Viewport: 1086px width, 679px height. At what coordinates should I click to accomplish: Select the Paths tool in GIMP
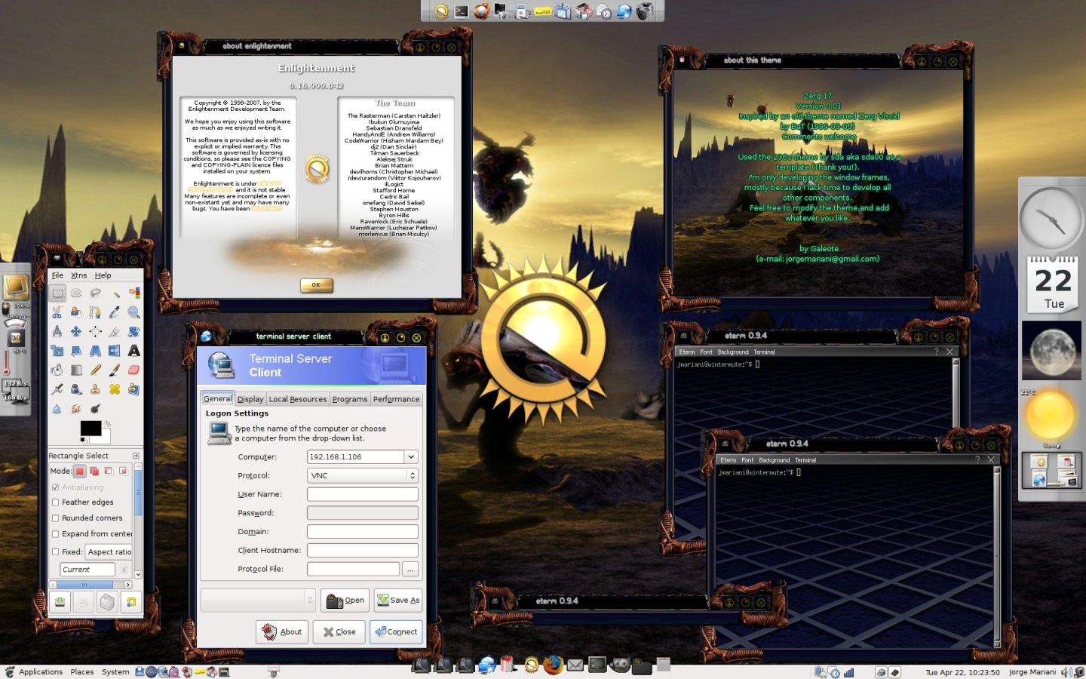point(96,312)
